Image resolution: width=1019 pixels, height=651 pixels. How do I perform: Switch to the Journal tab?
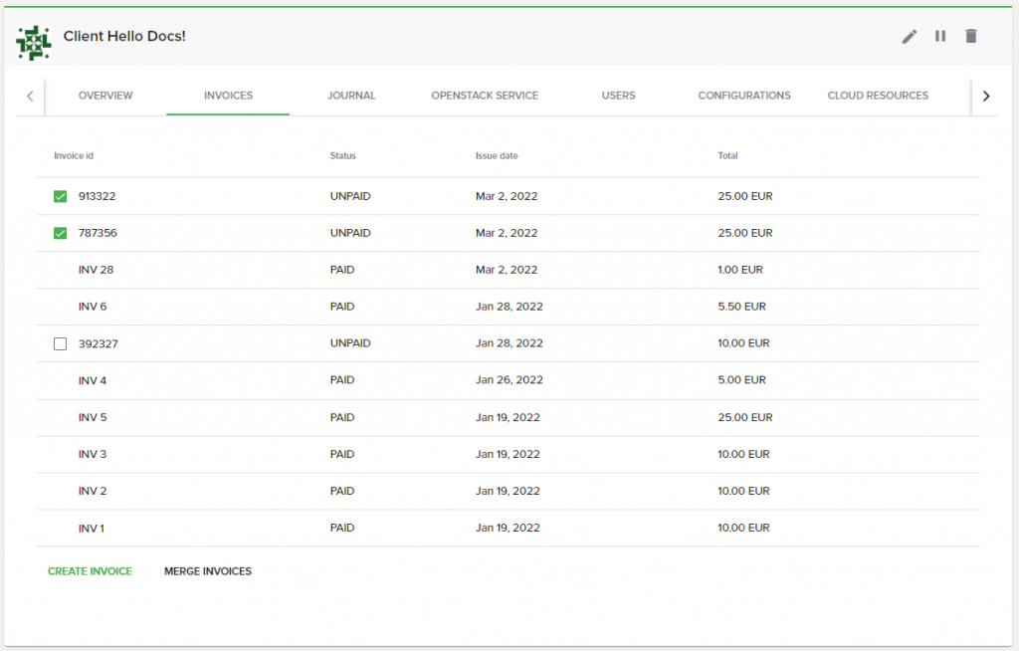(x=351, y=96)
